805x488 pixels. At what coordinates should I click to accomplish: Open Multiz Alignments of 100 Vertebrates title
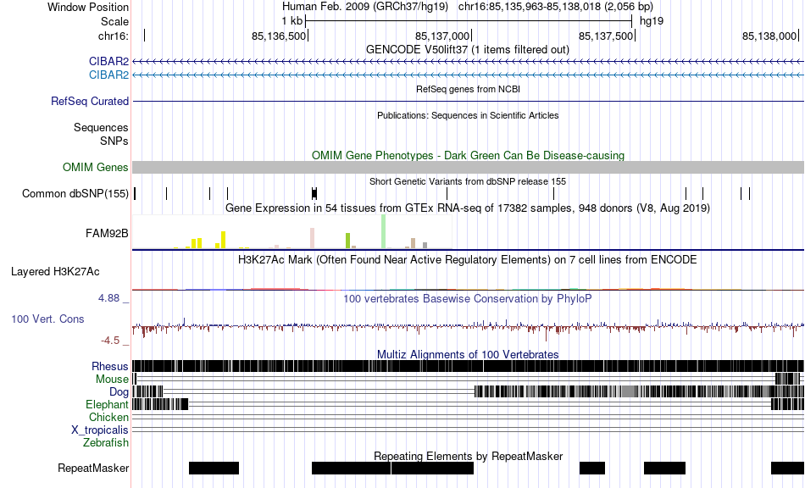point(468,355)
